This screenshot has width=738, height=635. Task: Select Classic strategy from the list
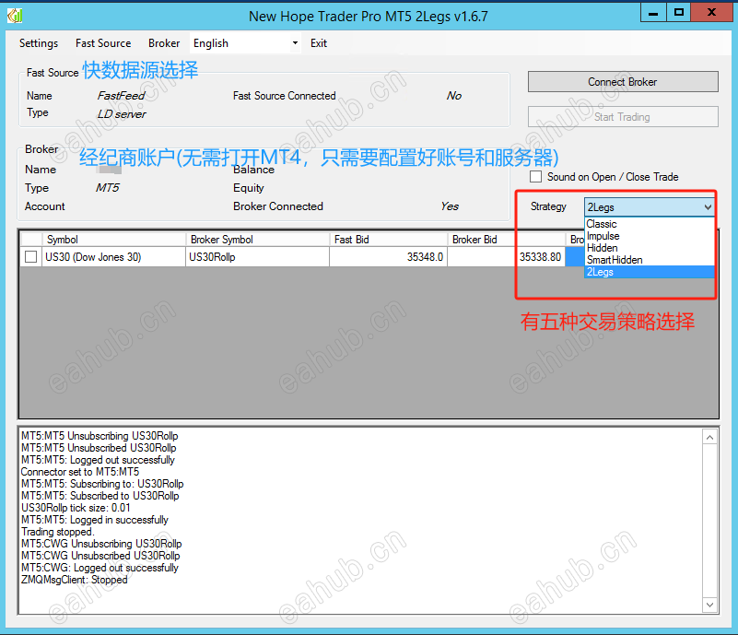649,224
